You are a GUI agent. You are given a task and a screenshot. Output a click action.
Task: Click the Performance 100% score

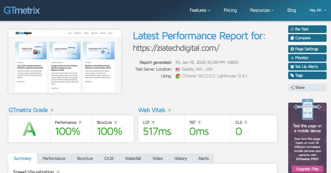[x=68, y=131]
